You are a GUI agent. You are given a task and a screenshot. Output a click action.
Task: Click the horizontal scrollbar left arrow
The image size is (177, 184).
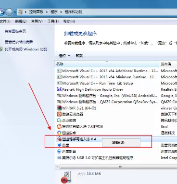click(57, 167)
